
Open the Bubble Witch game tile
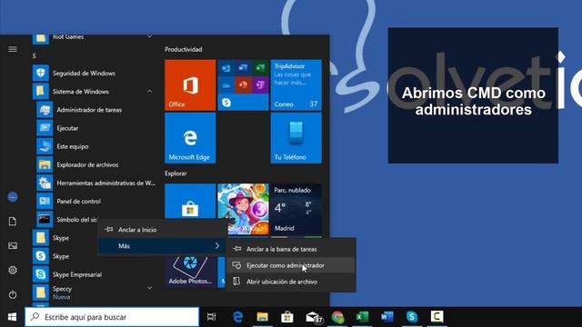(x=243, y=209)
